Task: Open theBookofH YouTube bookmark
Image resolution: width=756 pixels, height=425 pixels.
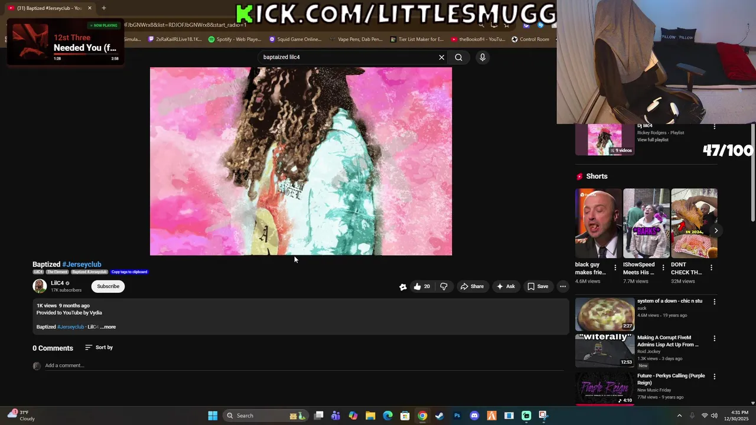Action: [x=478, y=40]
